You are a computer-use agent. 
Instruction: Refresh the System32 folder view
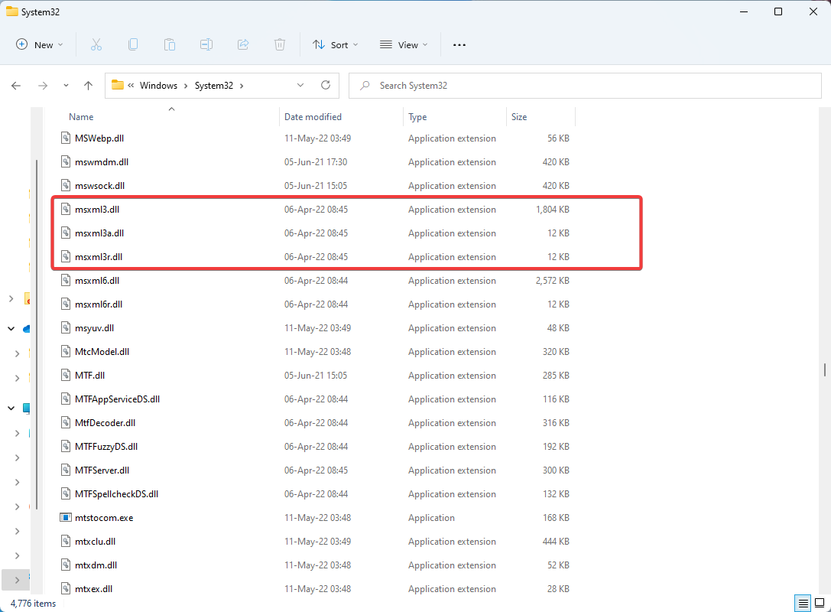(x=326, y=86)
